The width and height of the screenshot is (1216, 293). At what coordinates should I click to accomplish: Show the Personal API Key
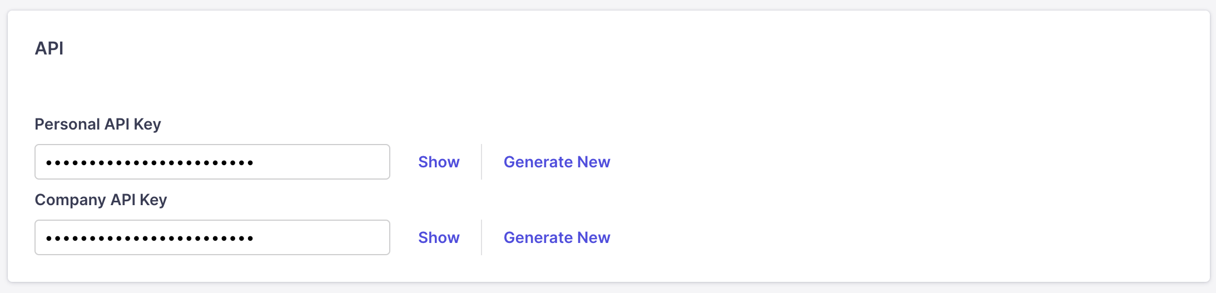[439, 162]
